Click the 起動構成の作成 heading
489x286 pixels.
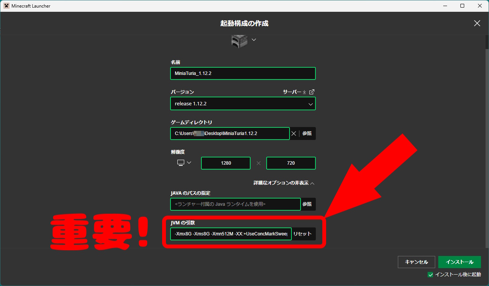(x=245, y=23)
